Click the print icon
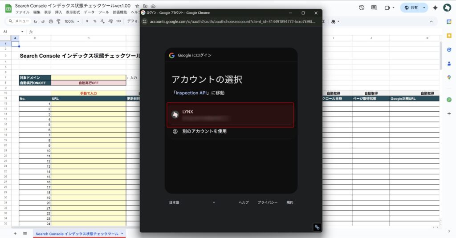Image resolution: width=456 pixels, height=238 pixels. pyautogui.click(x=51, y=21)
